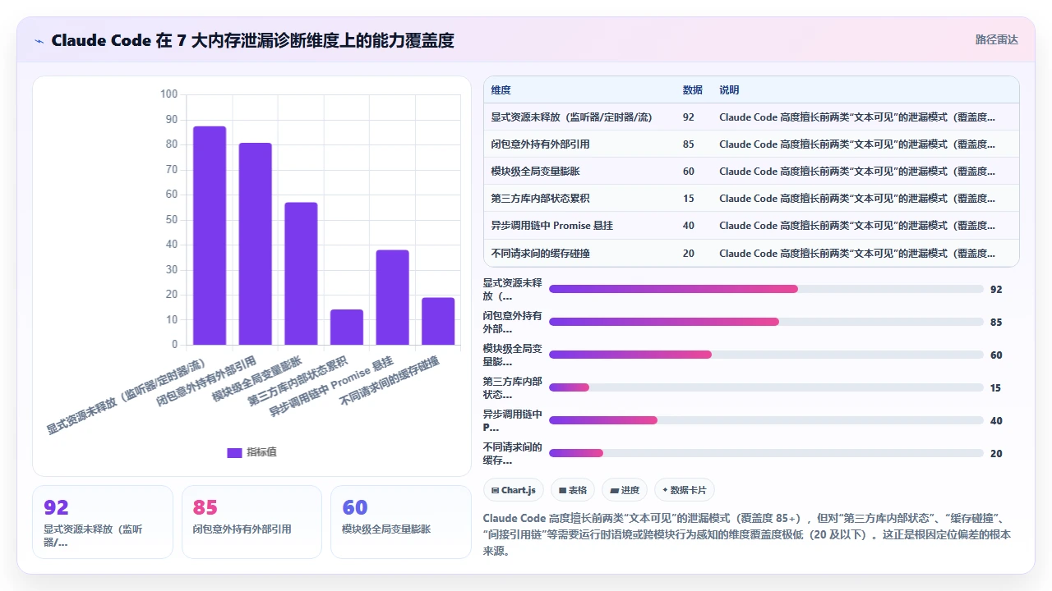1052x591 pixels.
Task: Click the lightning icon beside the title
Action: pos(39,40)
